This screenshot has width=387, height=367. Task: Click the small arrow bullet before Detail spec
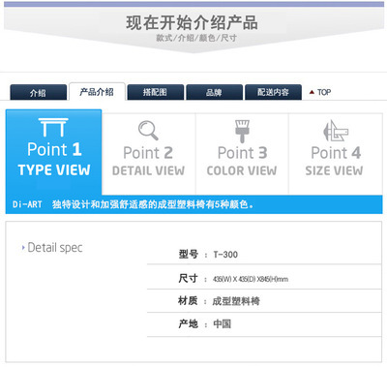point(23,248)
